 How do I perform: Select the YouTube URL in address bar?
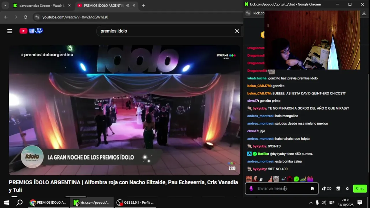75,17
